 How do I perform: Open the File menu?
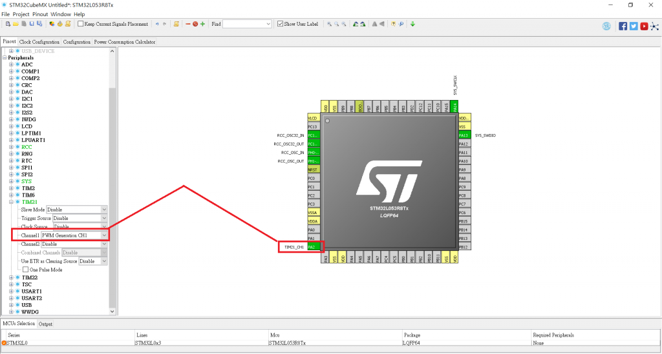(5, 14)
